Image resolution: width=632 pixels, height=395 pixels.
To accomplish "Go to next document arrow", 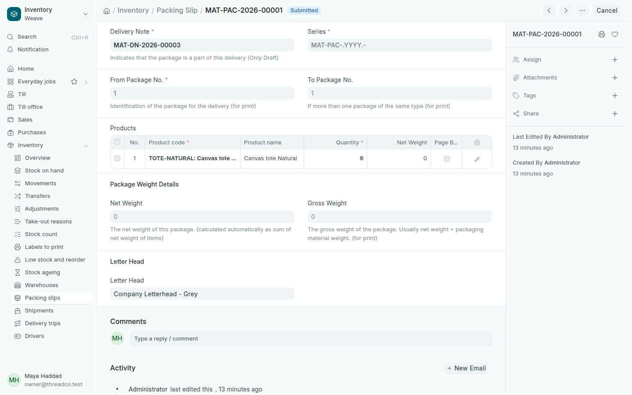I will 566,11.
